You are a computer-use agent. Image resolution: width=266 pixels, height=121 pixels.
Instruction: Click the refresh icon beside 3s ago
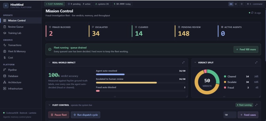pyautogui.click(x=252, y=13)
